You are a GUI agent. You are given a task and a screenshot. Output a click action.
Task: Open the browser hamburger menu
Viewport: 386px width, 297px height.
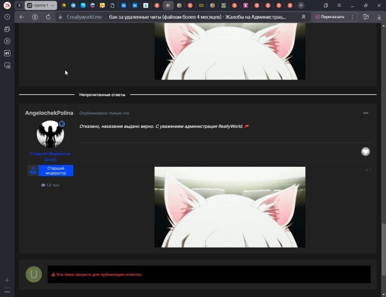tap(339, 5)
